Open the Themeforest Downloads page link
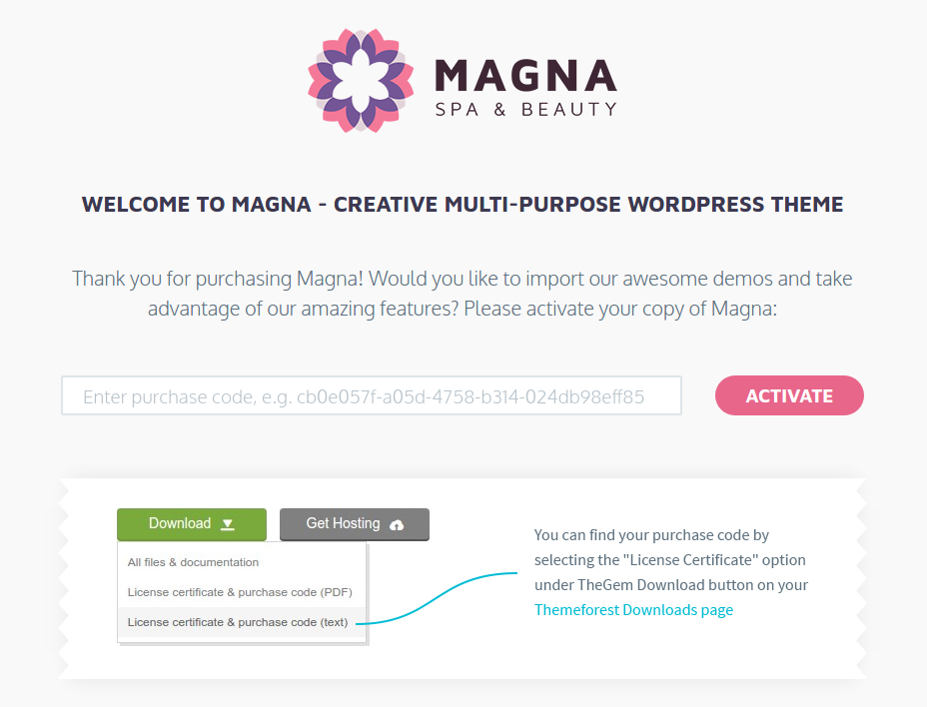Viewport: 927px width, 707px height. click(x=633, y=609)
